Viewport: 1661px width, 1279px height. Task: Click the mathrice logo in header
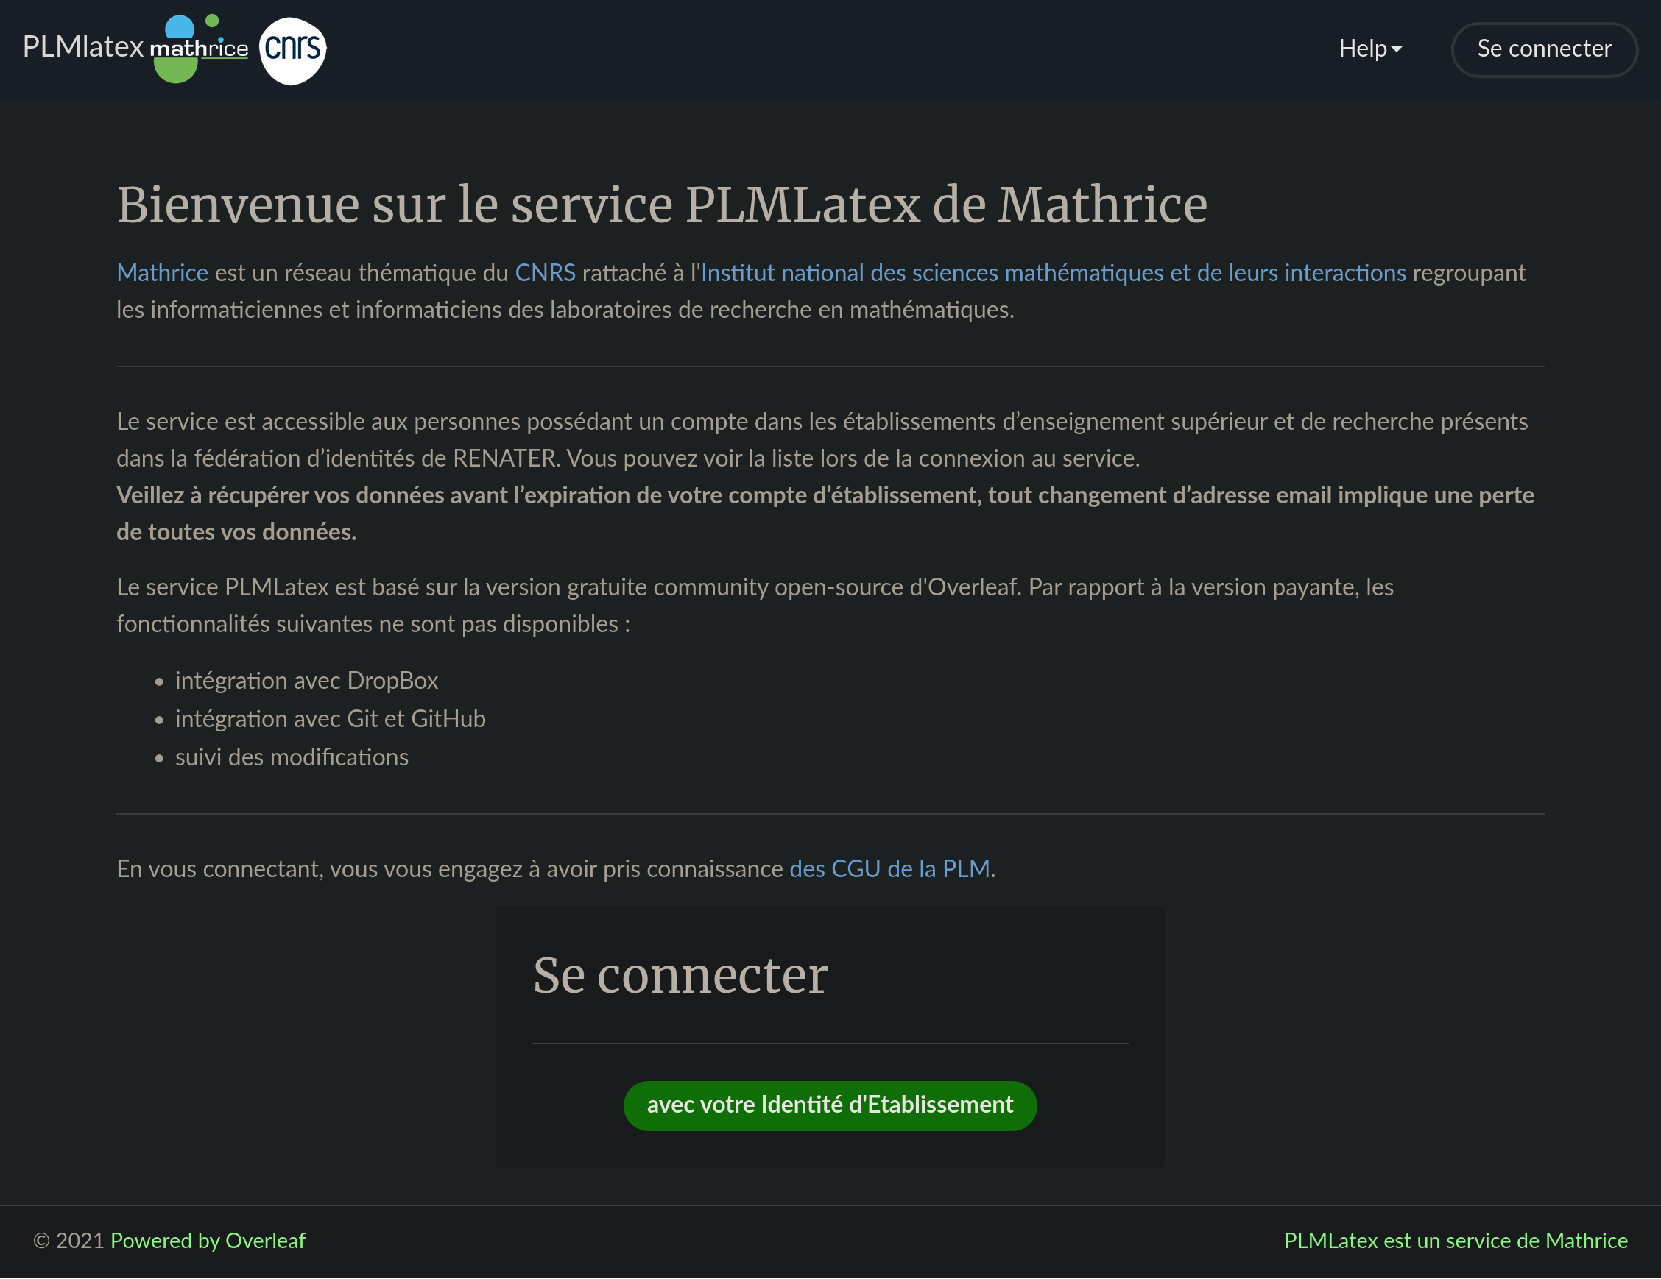(x=200, y=49)
